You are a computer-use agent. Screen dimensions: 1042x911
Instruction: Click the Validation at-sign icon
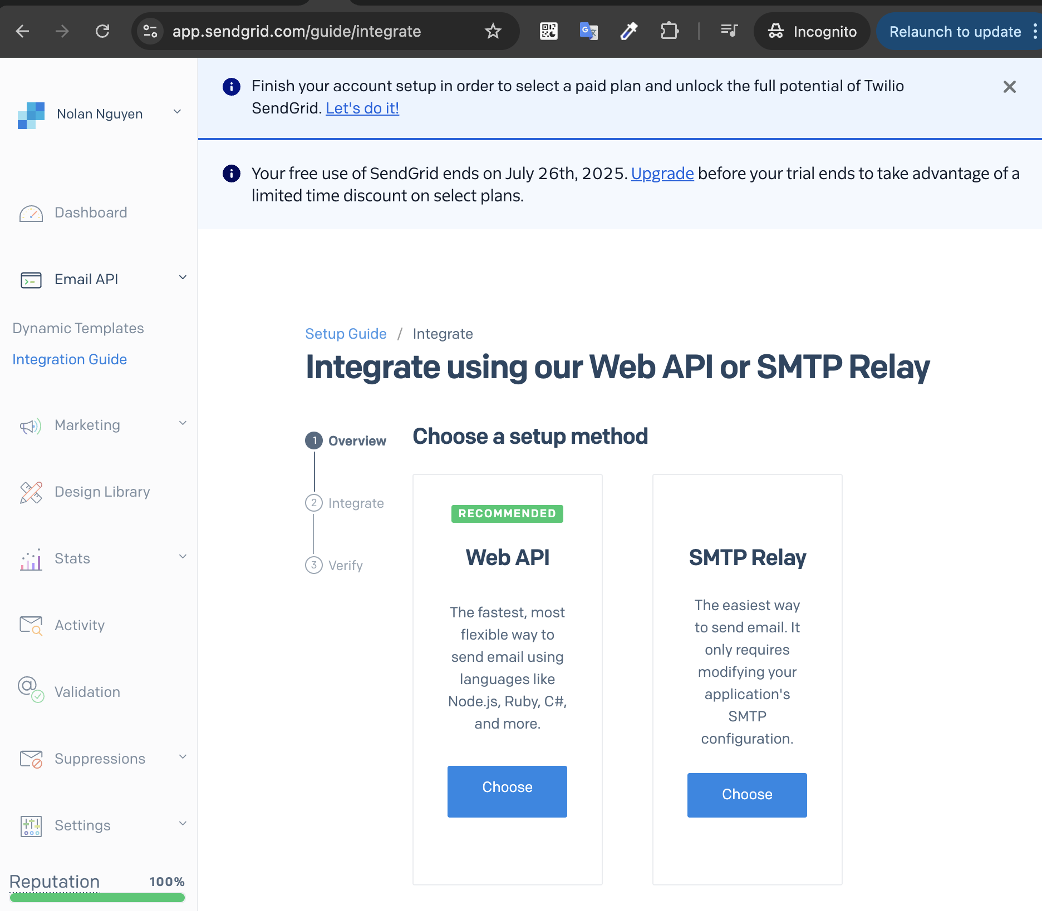[x=31, y=689]
